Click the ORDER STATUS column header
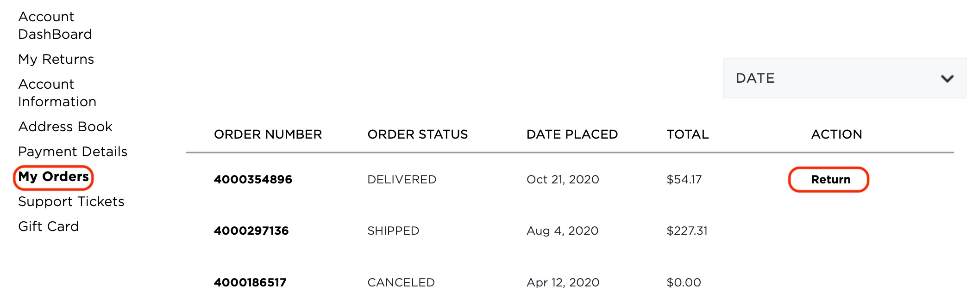This screenshot has width=979, height=304. click(x=417, y=134)
